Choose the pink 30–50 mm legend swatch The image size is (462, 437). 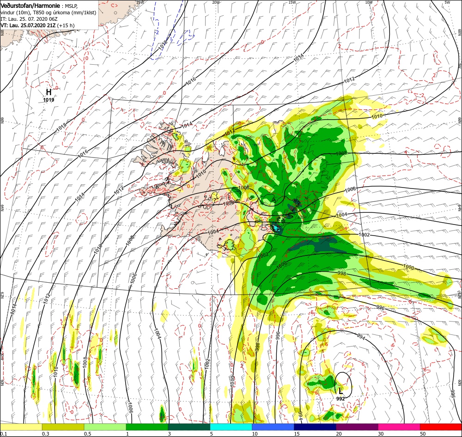[399, 427]
